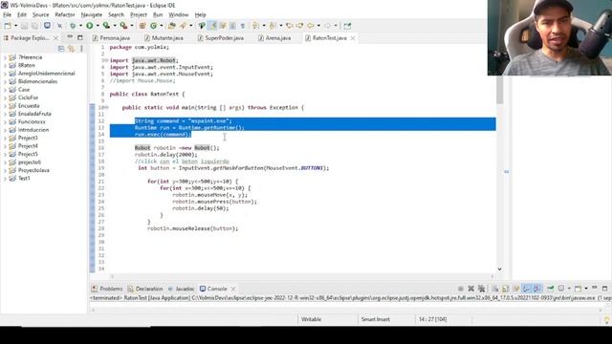The height and width of the screenshot is (344, 612).
Task: Open the Problems view tab
Action: click(x=107, y=289)
